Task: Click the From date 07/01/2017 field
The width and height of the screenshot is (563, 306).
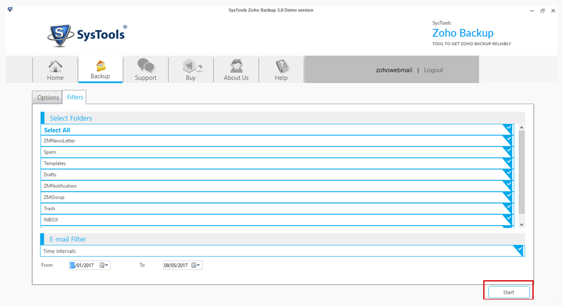Action: [90, 265]
